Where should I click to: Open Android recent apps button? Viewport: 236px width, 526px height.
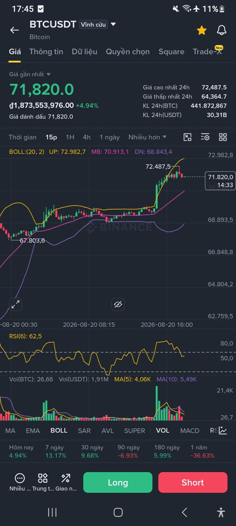coord(52,512)
